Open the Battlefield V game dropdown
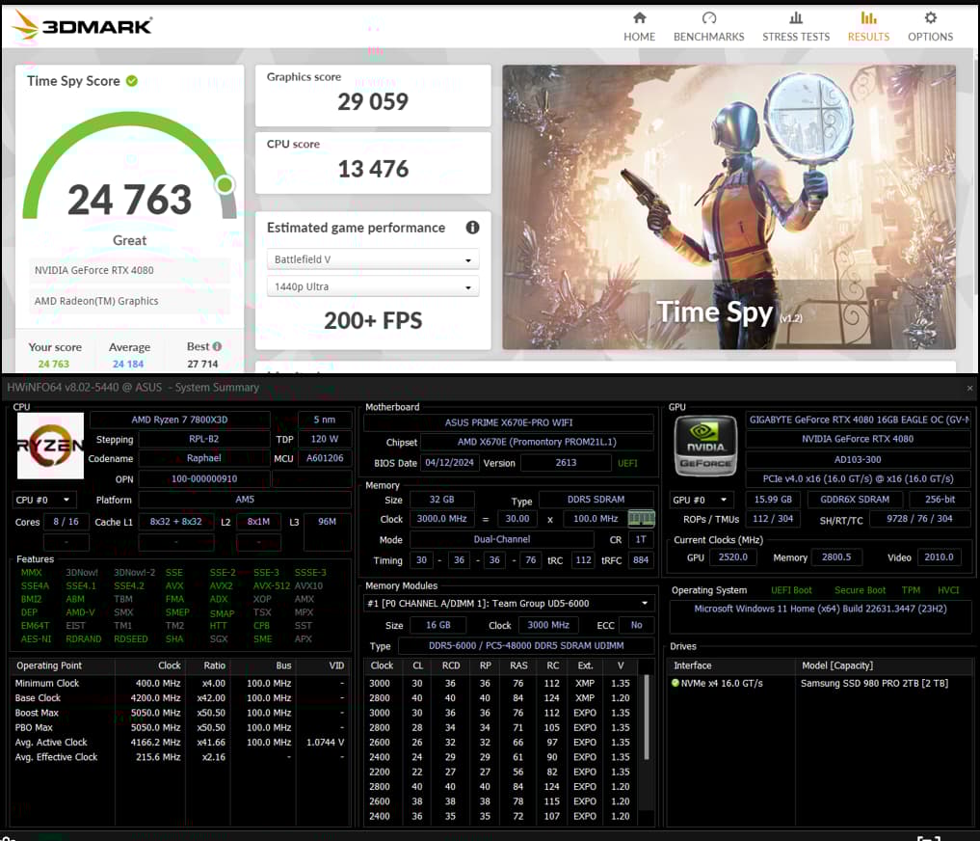 (x=373, y=259)
